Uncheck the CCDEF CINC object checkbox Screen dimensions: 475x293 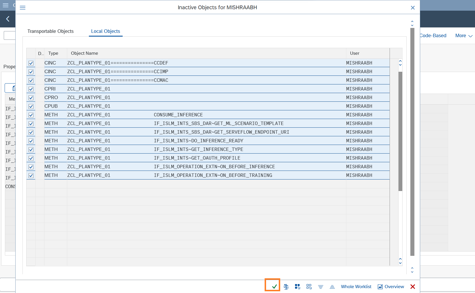pos(31,63)
